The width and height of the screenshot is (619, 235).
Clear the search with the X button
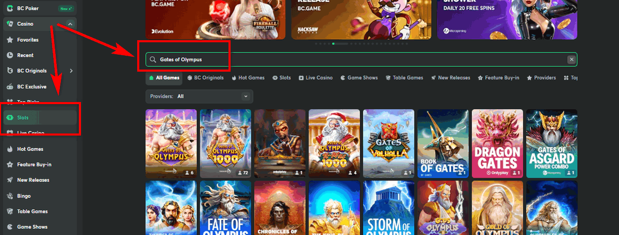point(571,60)
